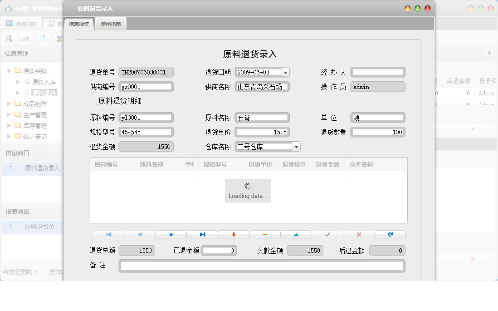Navigate to previous record with the back arrow icon
This screenshot has height=311, width=498.
click(x=139, y=234)
